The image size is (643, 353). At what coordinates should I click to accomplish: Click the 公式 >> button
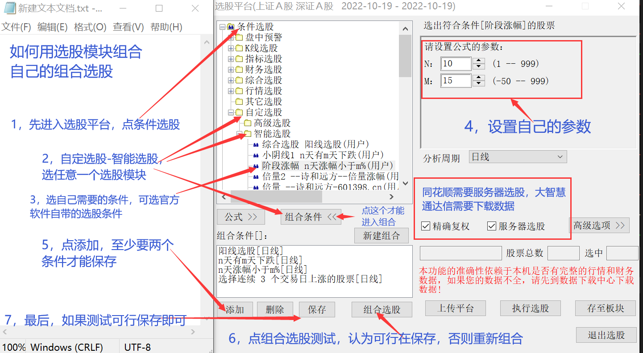[241, 217]
